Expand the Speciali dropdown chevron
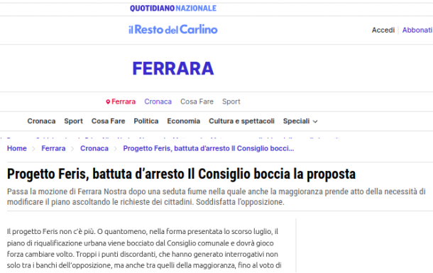 pos(315,121)
